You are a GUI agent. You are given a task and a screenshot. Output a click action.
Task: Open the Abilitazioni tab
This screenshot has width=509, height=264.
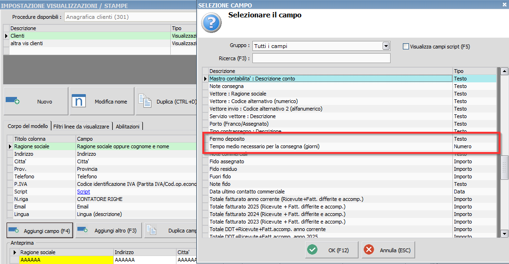click(127, 126)
